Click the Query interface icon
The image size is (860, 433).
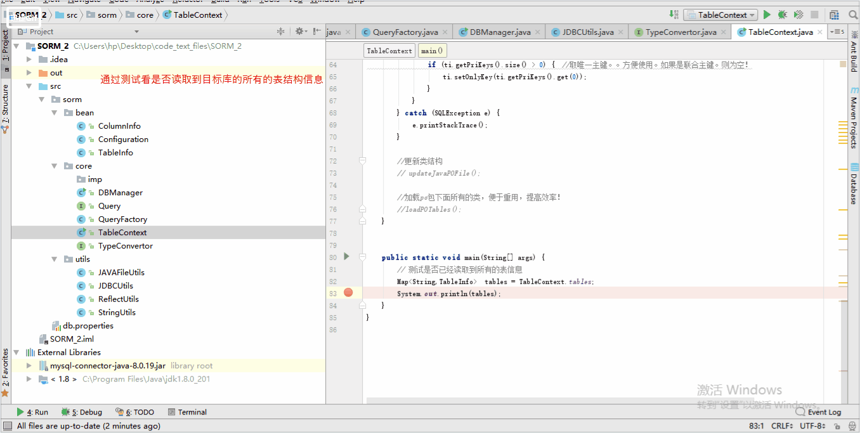coord(81,206)
